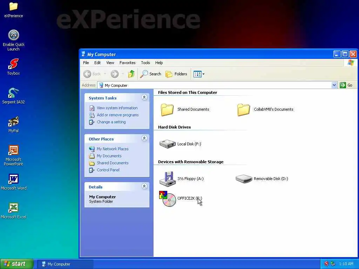This screenshot has width=359, height=269.
Task: Open Control Panel link
Action: tap(108, 170)
